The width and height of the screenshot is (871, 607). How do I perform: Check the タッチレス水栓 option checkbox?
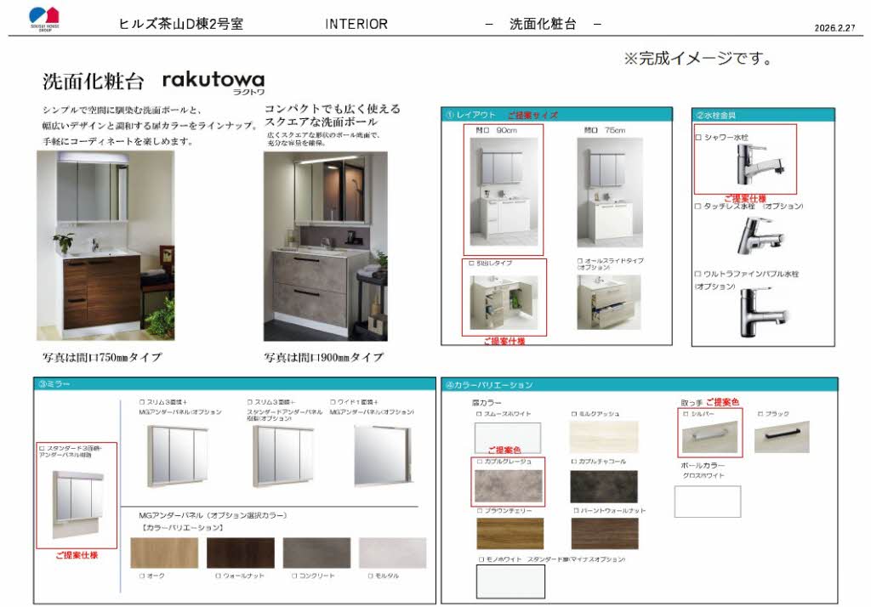coord(698,206)
